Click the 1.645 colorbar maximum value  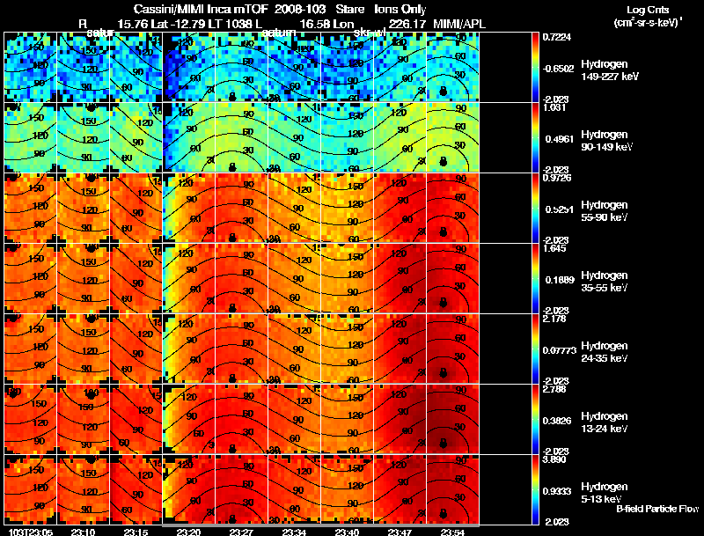[x=554, y=248]
